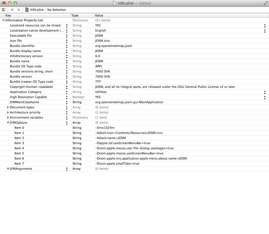This screenshot has width=269, height=234.
Task: Click the GNU General Public License copyright value
Action: [165, 87]
